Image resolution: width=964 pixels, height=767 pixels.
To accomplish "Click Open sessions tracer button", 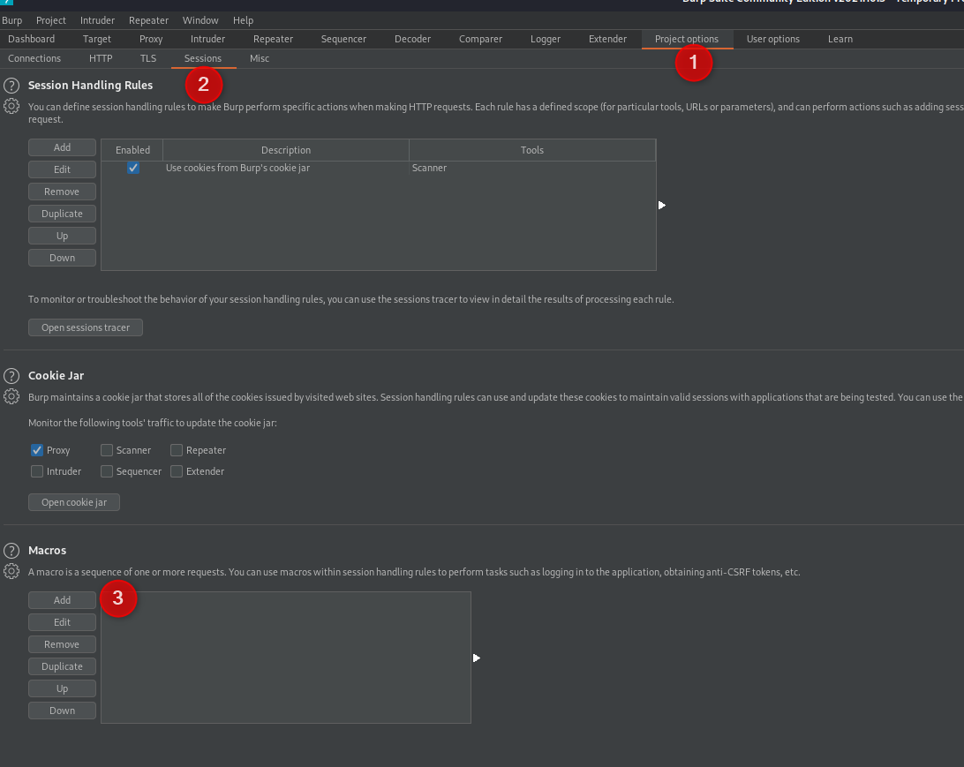I will pos(86,327).
